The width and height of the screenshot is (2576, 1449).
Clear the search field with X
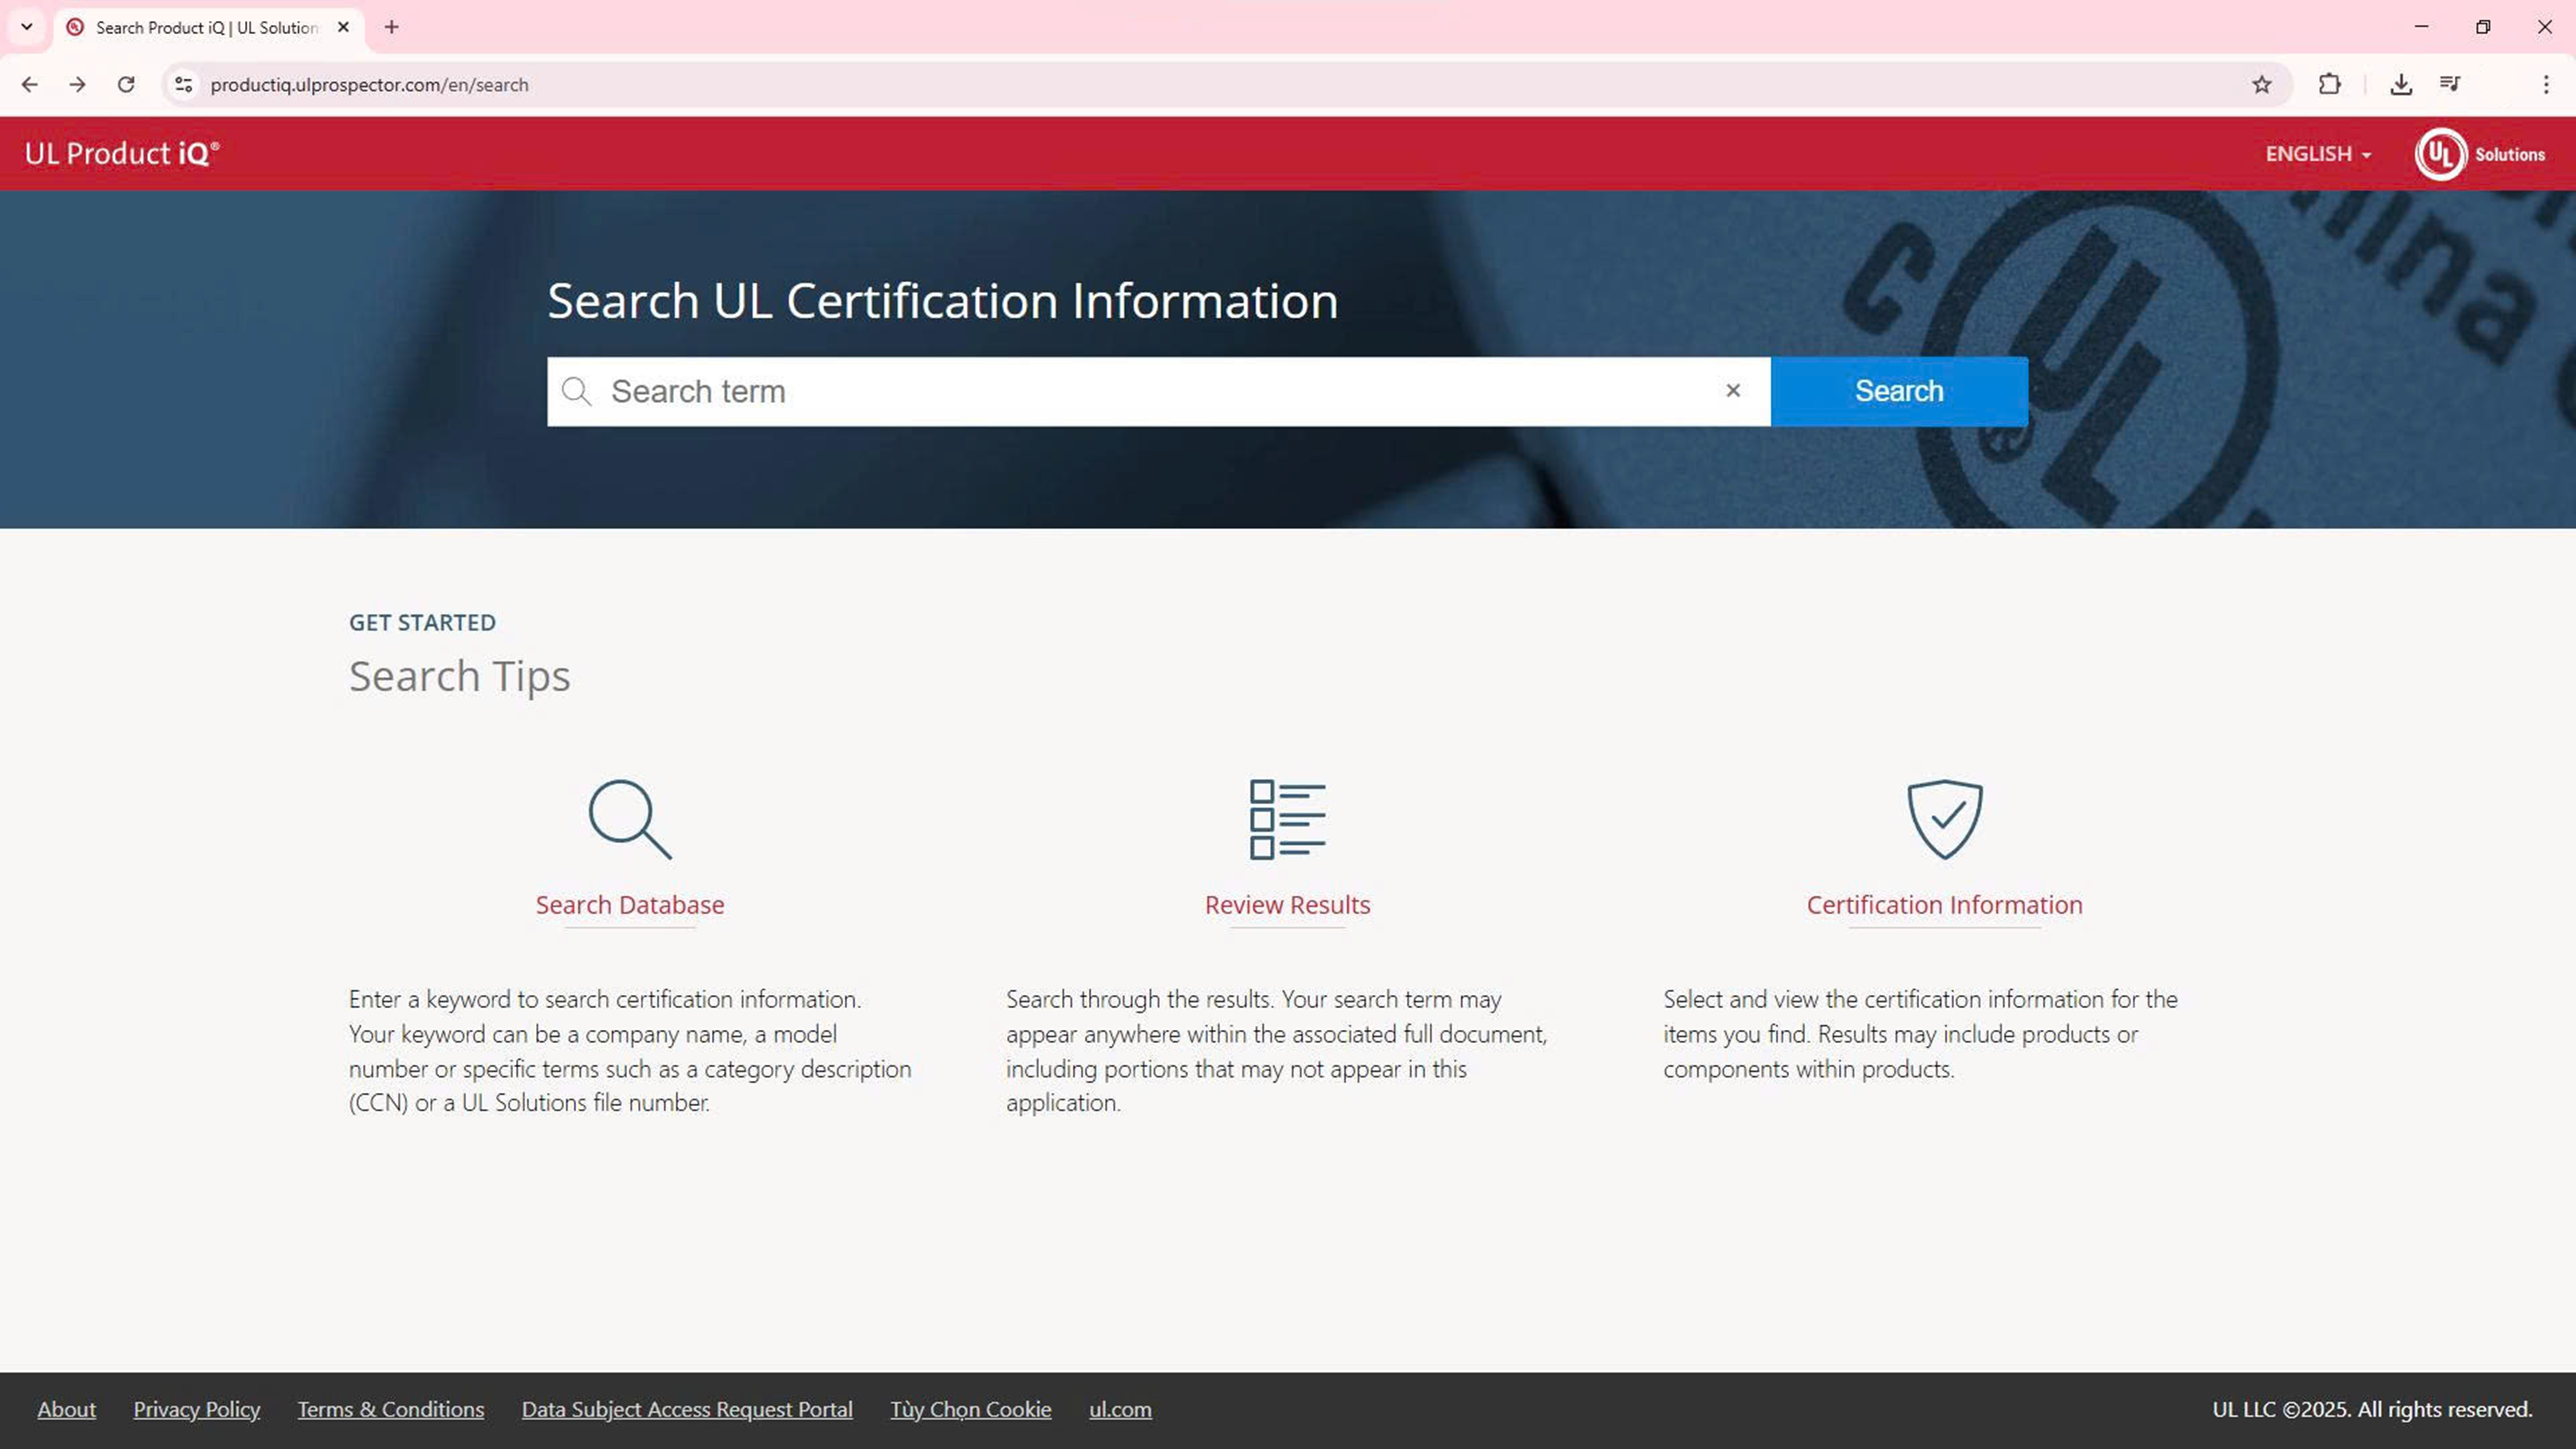click(x=1733, y=391)
